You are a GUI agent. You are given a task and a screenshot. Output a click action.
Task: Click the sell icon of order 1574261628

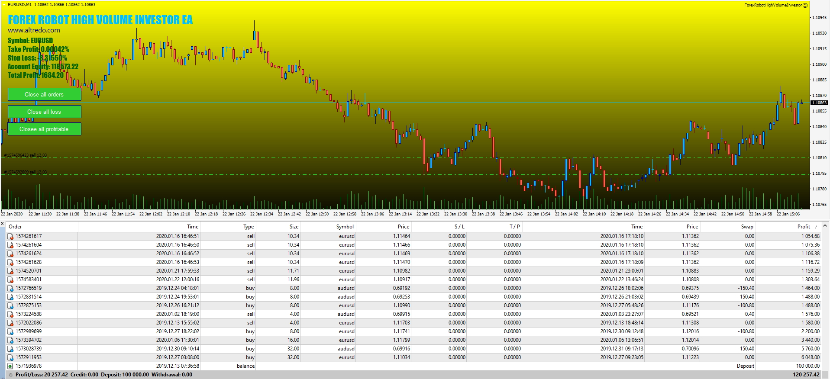tap(10, 262)
